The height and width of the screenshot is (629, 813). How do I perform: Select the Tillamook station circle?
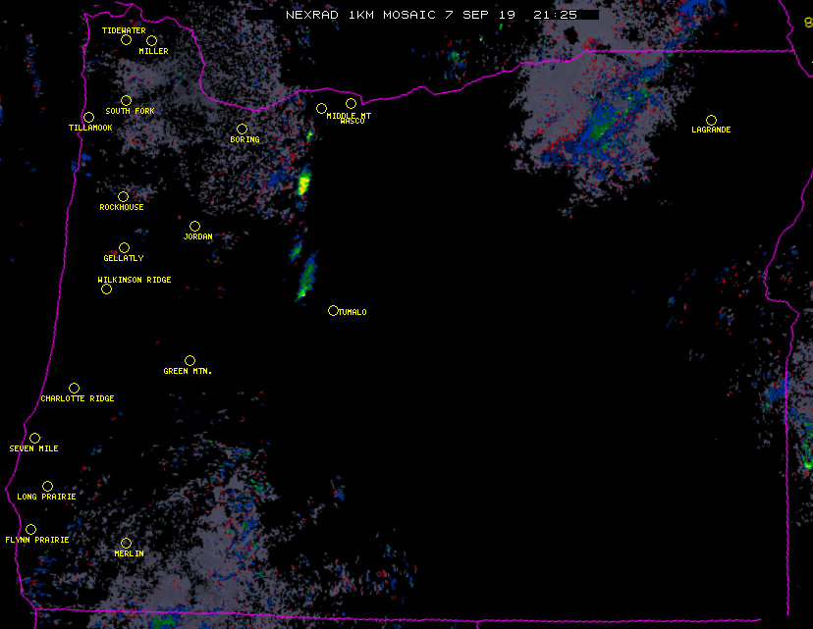pyautogui.click(x=88, y=118)
